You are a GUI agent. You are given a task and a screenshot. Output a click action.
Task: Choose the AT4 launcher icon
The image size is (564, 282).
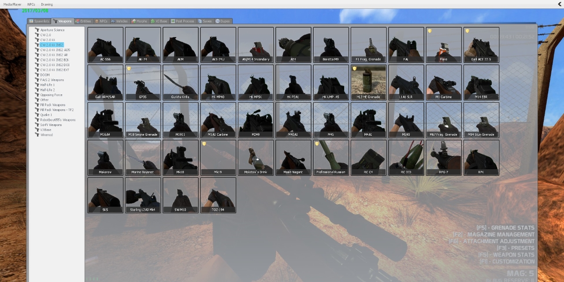click(293, 45)
